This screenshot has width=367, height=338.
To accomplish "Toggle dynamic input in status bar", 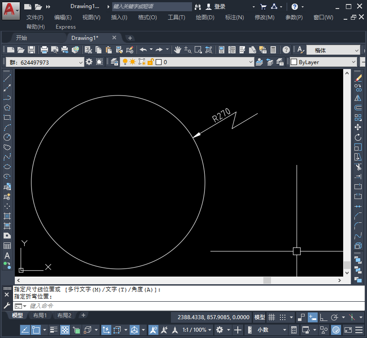I will coord(313,317).
